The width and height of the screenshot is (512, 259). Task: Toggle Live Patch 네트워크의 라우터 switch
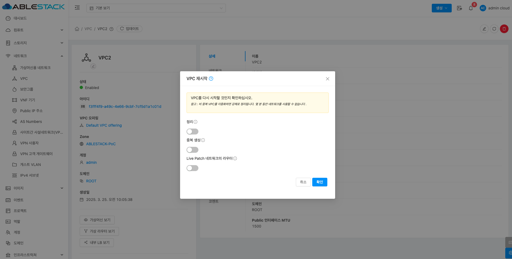point(192,168)
